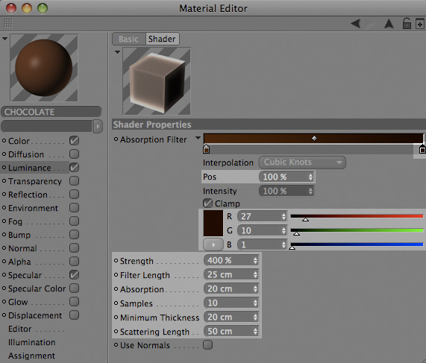This screenshot has height=363, width=426.
Task: Collapse the material preview sphere triangle
Action: coord(4,39)
